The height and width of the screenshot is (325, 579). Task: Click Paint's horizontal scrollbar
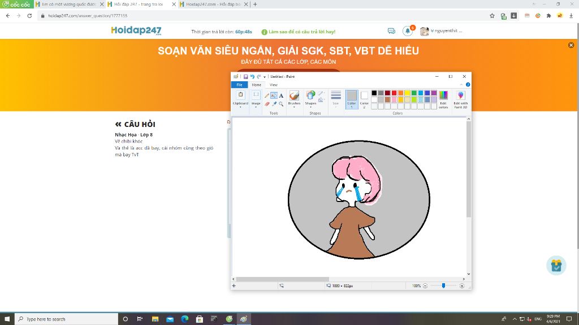pos(283,279)
